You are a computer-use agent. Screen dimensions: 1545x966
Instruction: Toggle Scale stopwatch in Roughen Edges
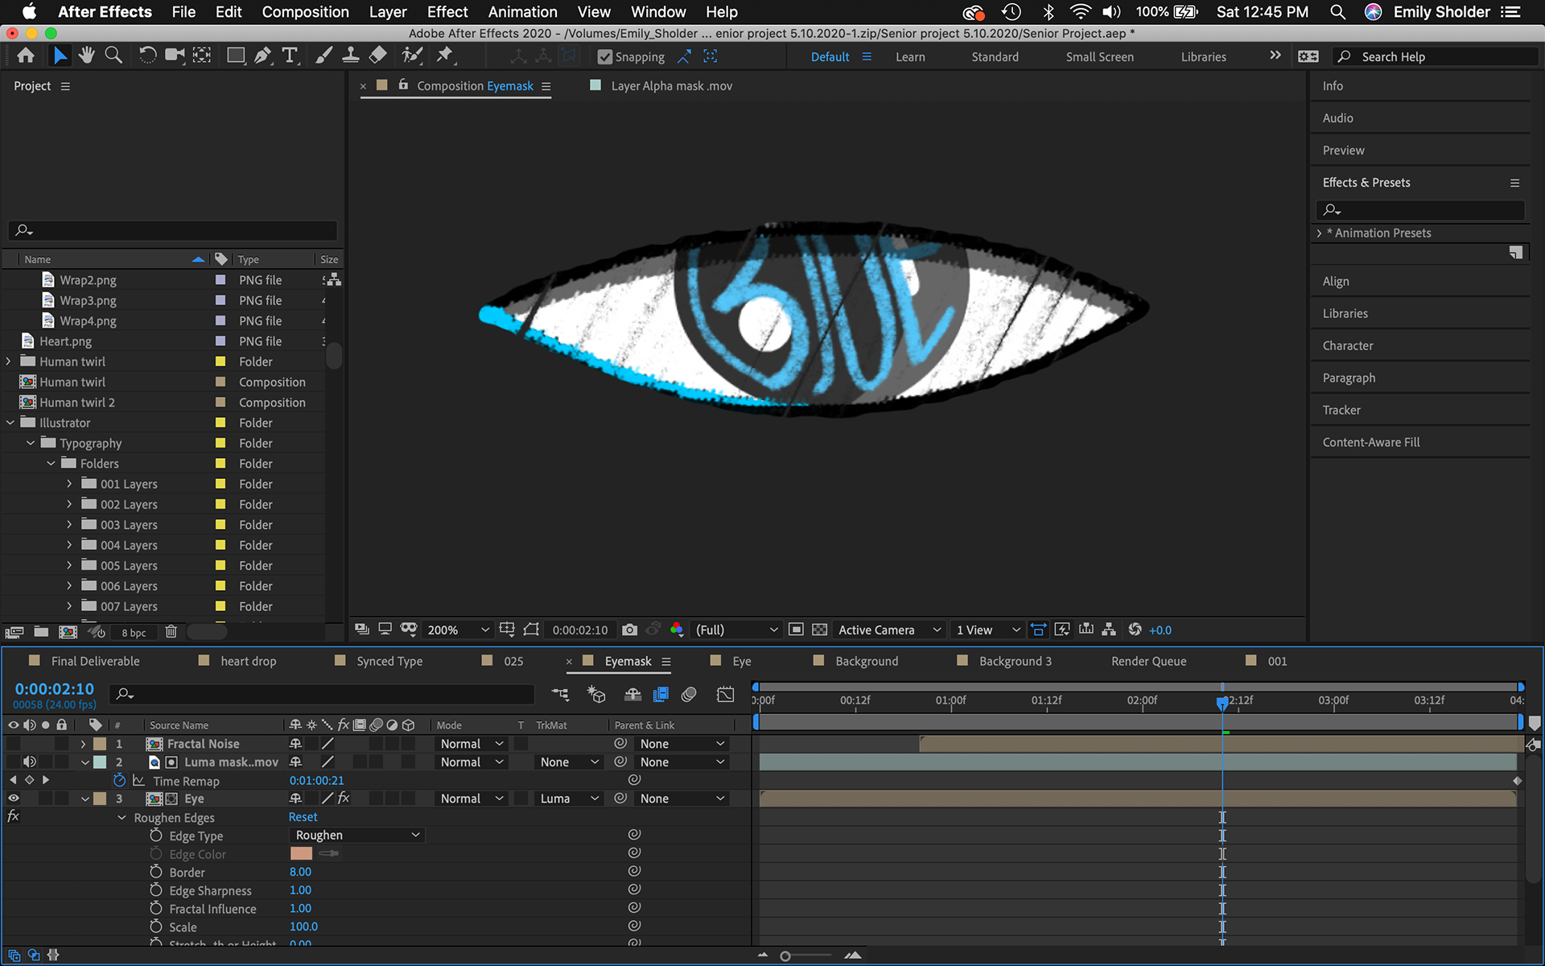(156, 927)
